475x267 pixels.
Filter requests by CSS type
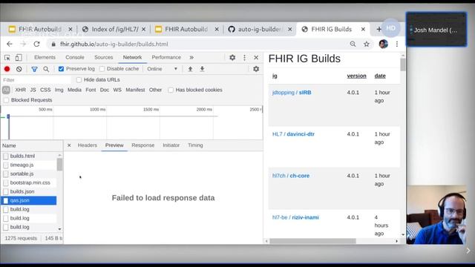45,90
